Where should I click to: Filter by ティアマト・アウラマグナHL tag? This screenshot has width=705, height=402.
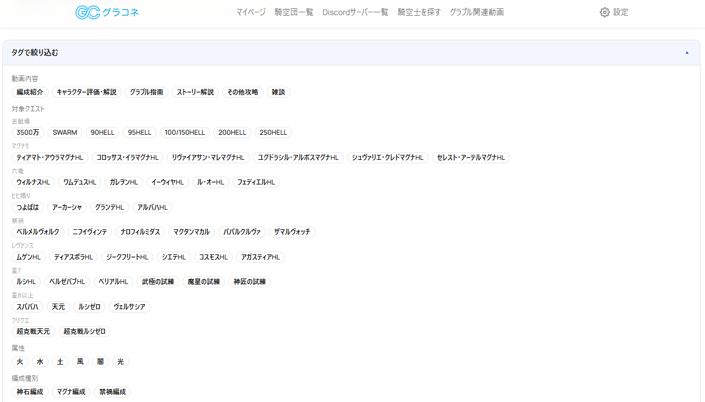[x=50, y=158]
